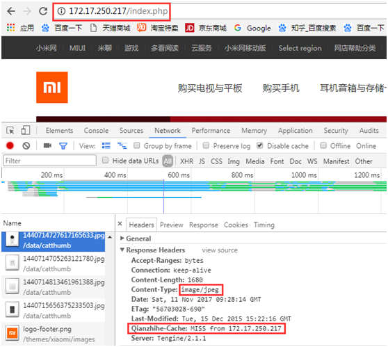This screenshot has width=388, height=347.
Task: Open the Elements tab in DevTools
Action: pos(59,131)
